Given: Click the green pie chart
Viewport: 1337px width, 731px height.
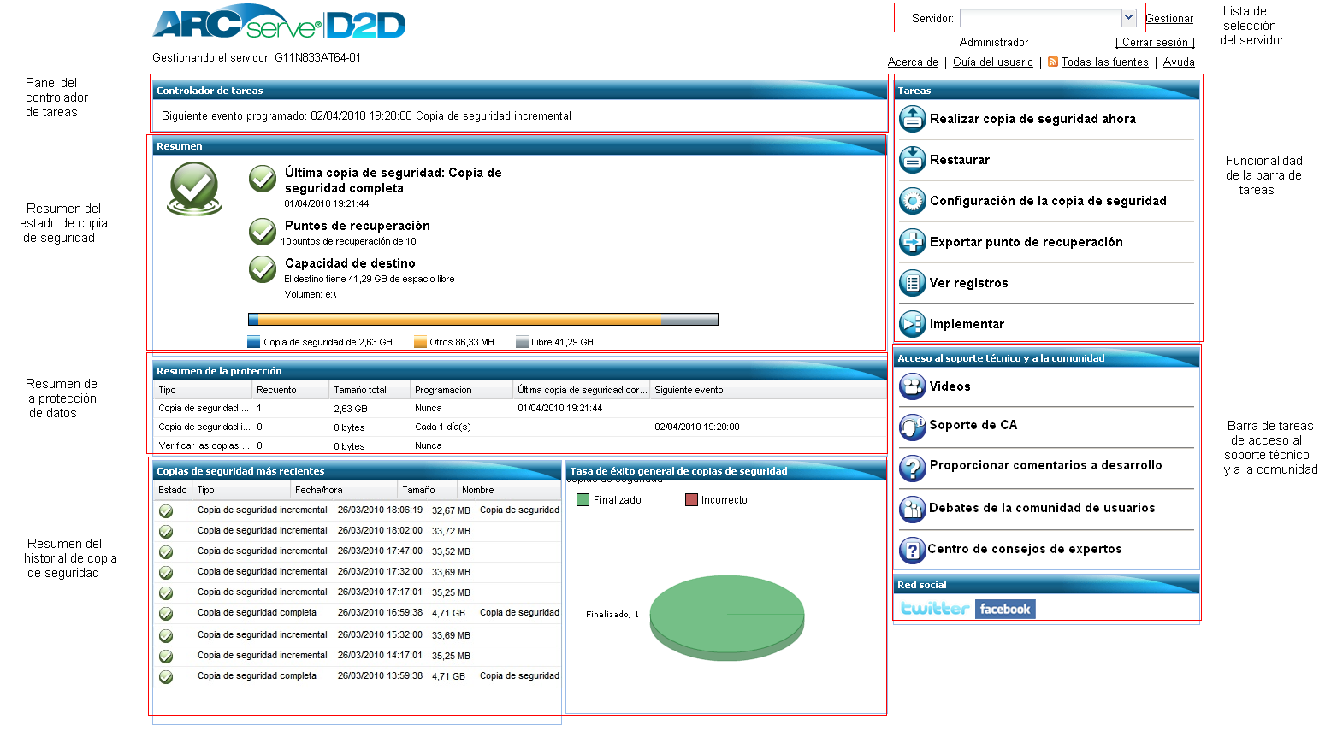Looking at the screenshot, I should coord(727,617).
